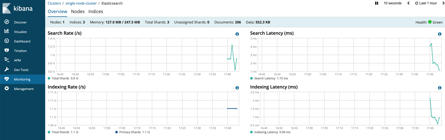Show info for Indexing Latency chart
This screenshot has width=445, height=140.
coord(440,88)
